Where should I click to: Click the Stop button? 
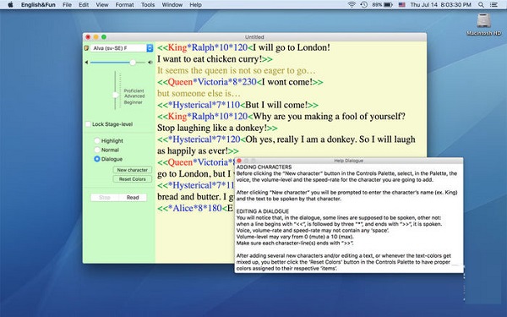pyautogui.click(x=105, y=197)
